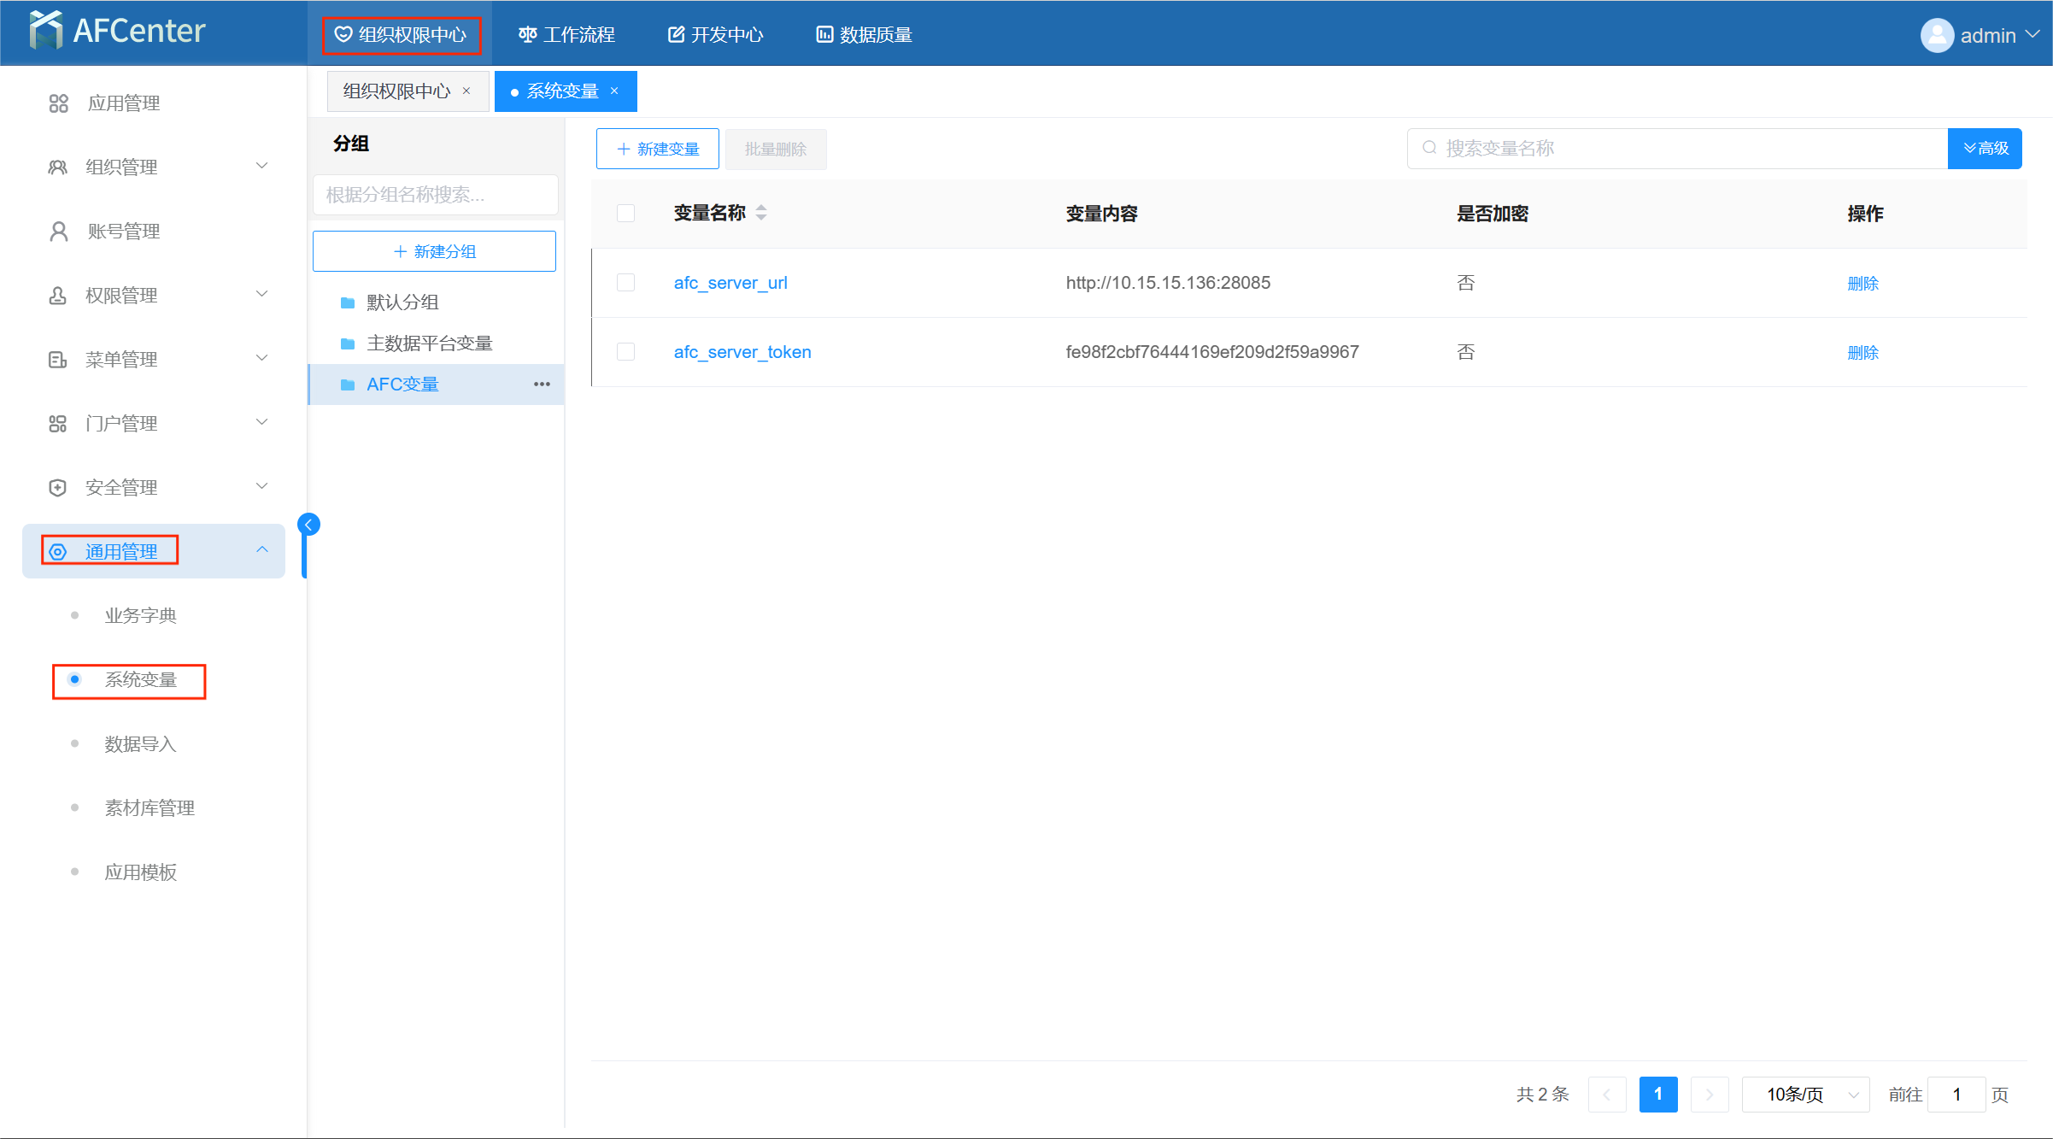The width and height of the screenshot is (2053, 1139).
Task: Close the 组织权限中心 tab
Action: tap(466, 91)
